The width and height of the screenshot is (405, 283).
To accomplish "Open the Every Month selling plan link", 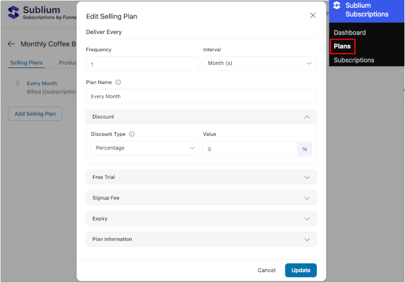I will coord(42,83).
